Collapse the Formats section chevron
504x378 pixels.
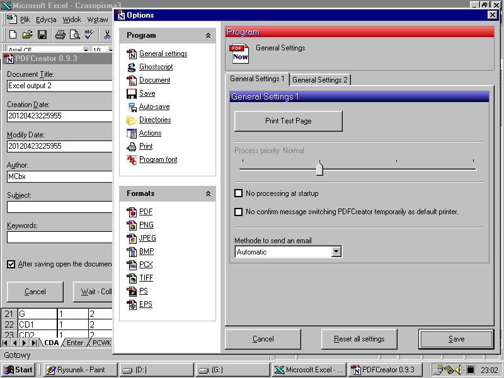(208, 194)
